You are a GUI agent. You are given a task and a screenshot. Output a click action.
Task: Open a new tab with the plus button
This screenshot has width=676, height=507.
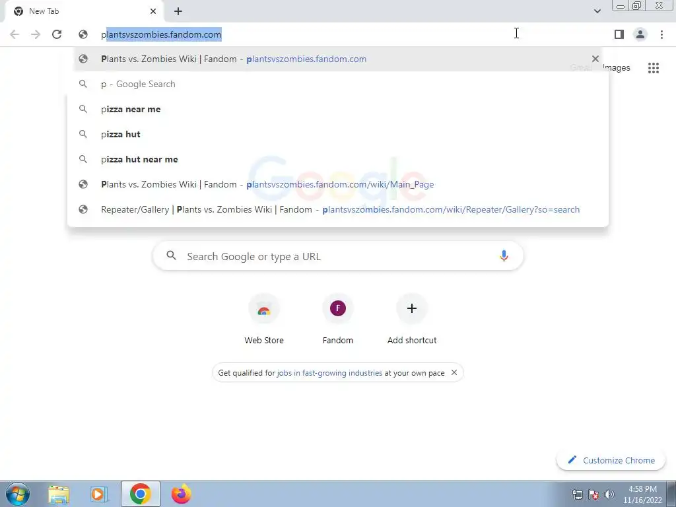tap(178, 11)
